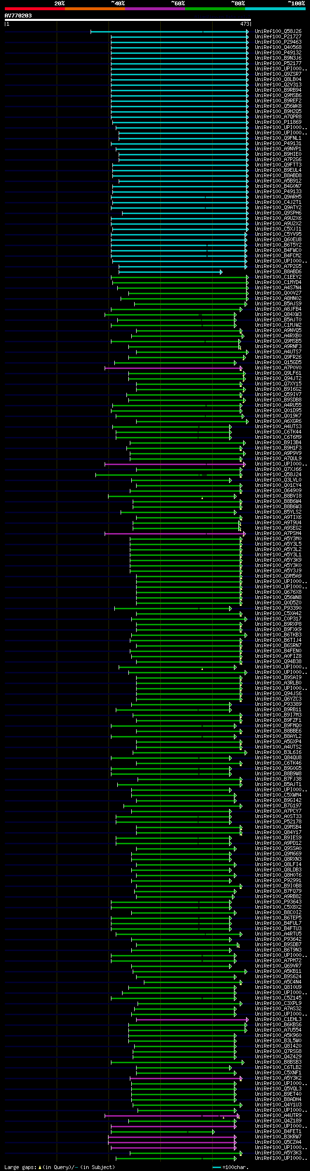Viewport: 310px width, 1171px height.
Task: Open hit UniRef100_Q3LVL0
Action: point(278,480)
